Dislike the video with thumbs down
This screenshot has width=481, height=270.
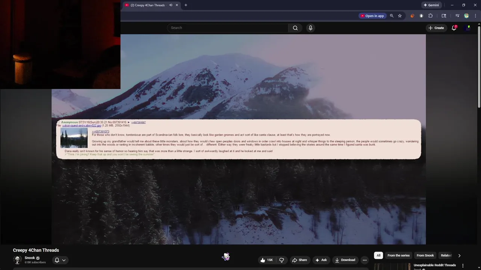(281, 260)
